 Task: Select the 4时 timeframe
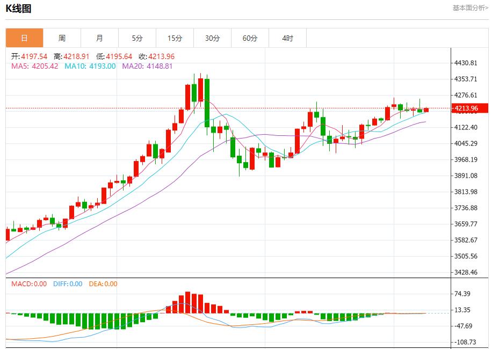(x=287, y=38)
